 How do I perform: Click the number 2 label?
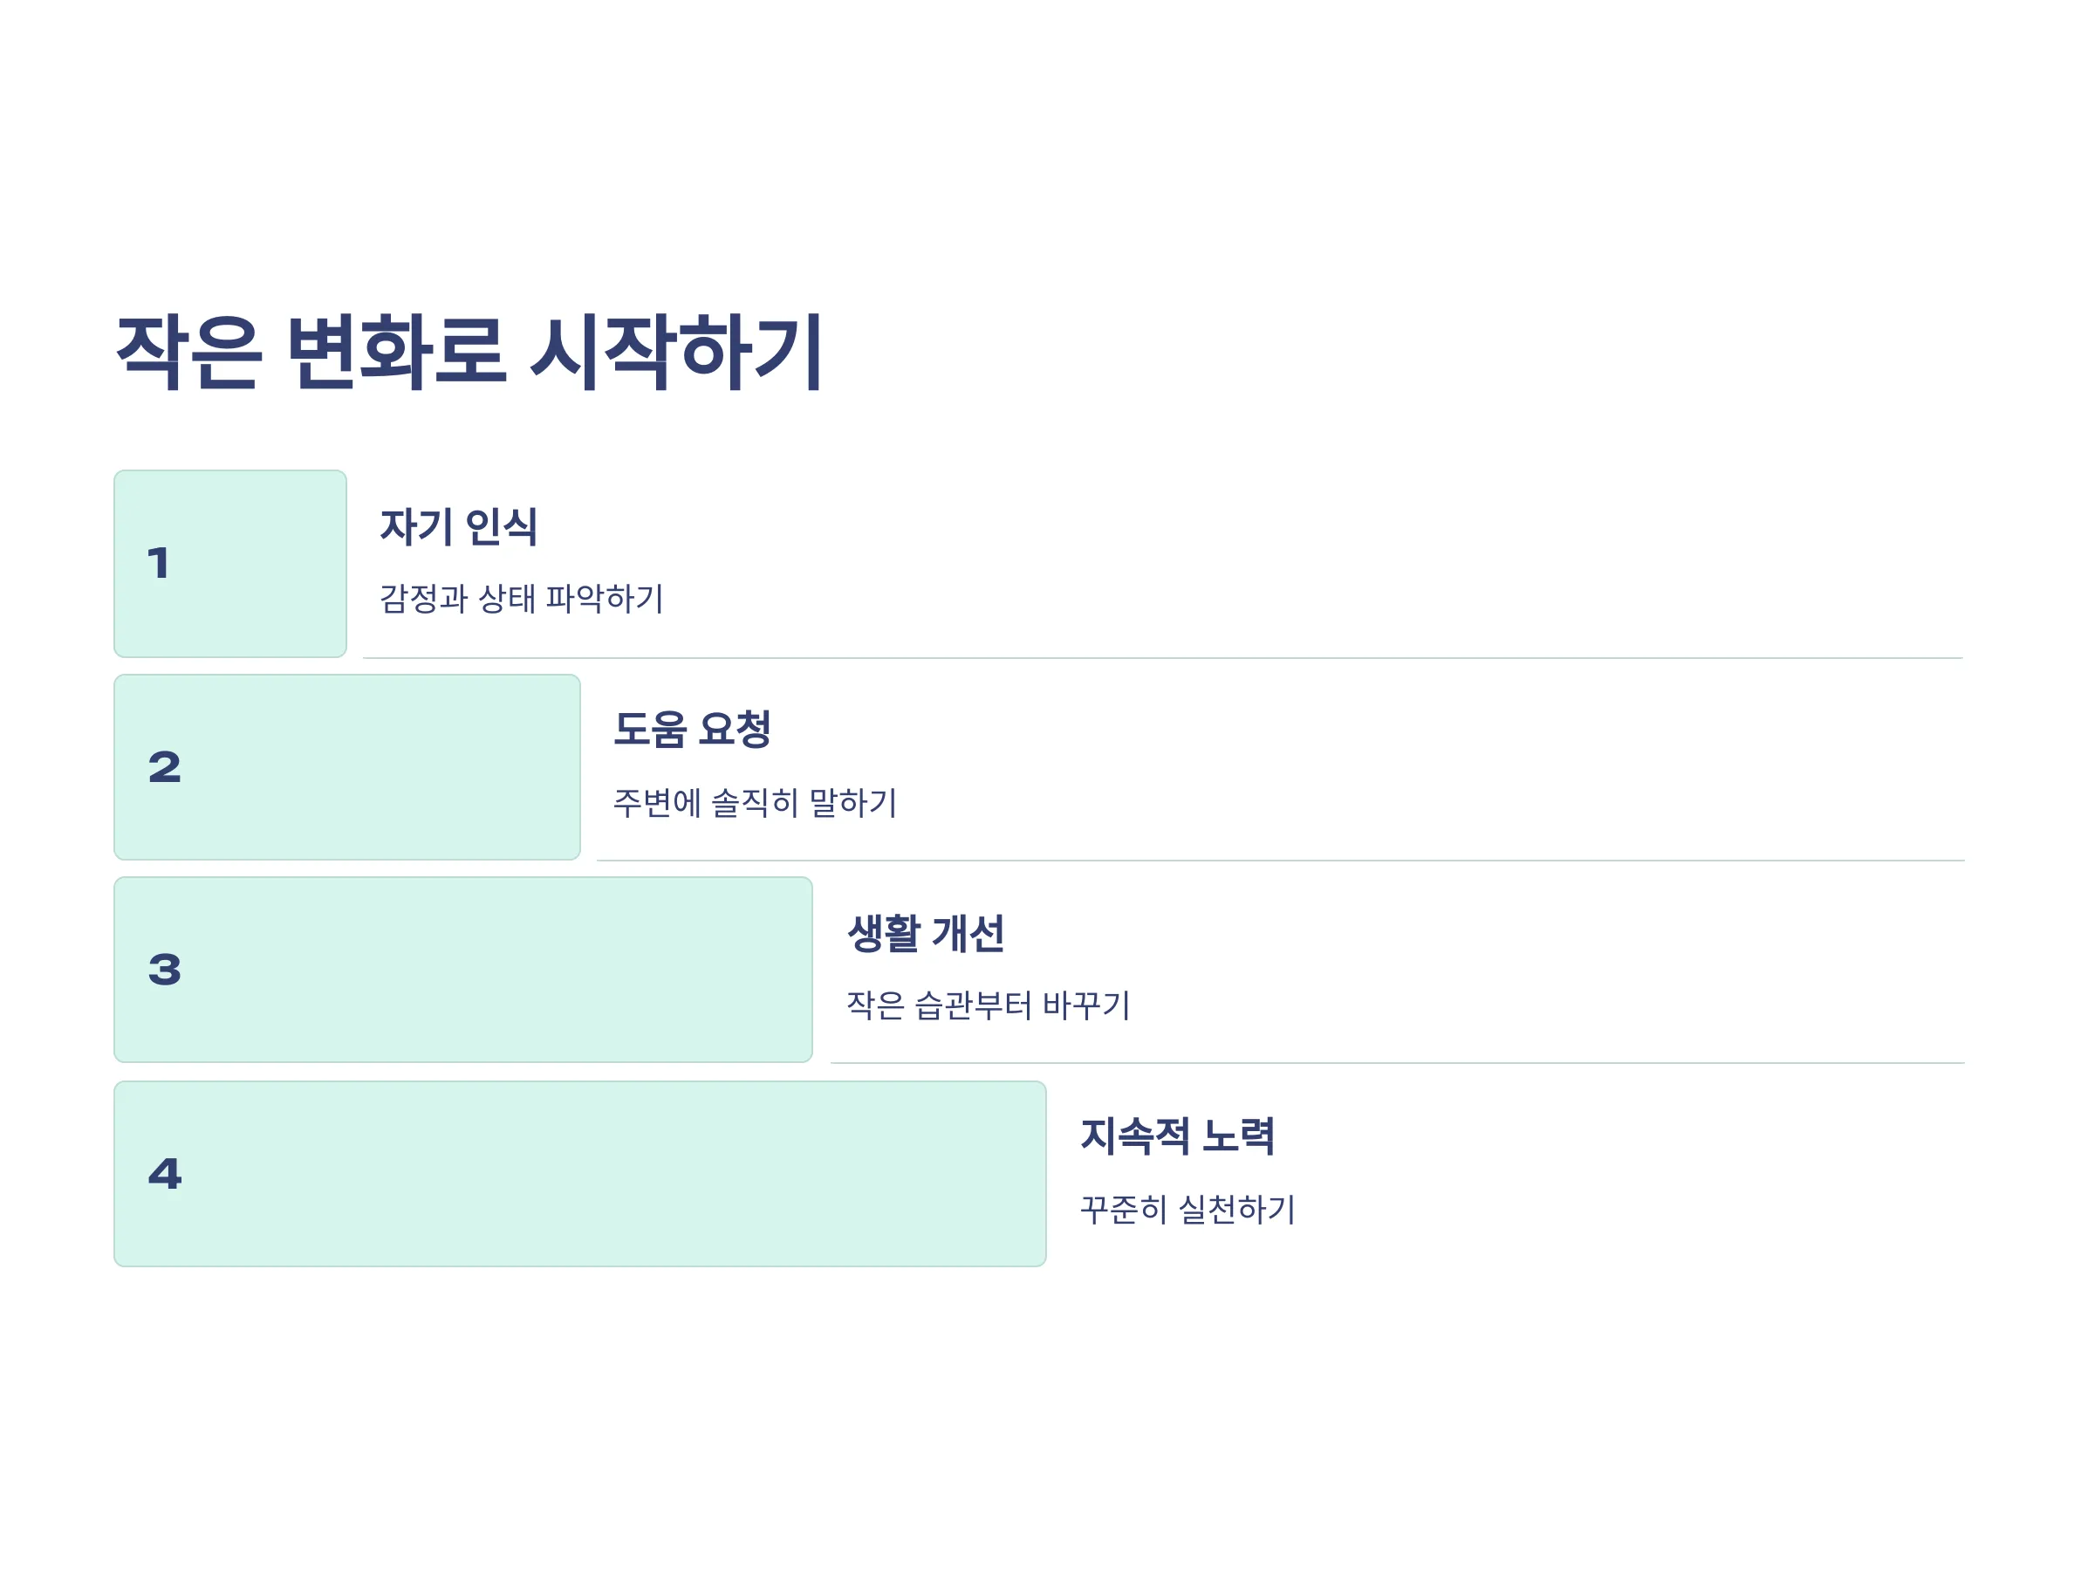(x=165, y=767)
